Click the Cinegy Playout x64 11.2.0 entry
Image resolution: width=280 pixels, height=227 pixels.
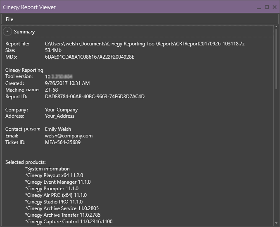[x=54, y=175]
